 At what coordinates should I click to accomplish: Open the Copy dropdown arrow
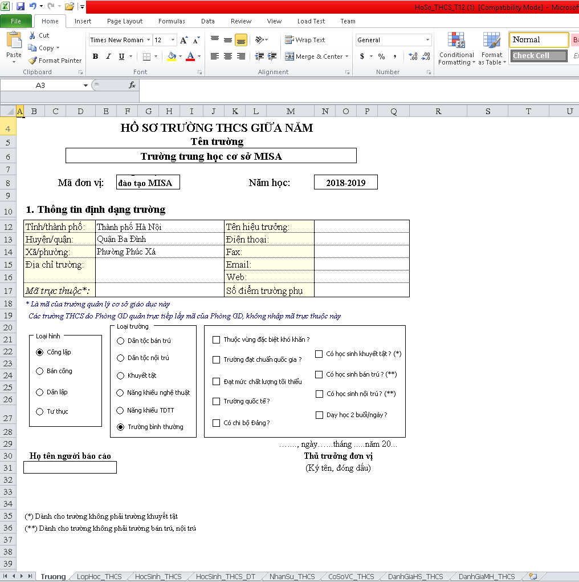[x=58, y=48]
